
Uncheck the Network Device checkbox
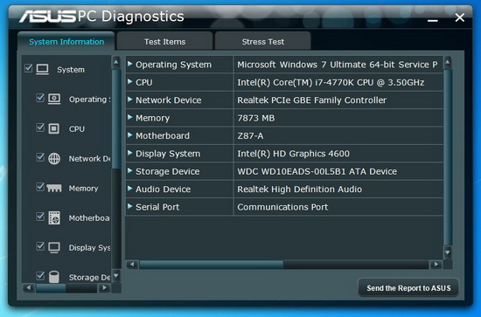40,157
